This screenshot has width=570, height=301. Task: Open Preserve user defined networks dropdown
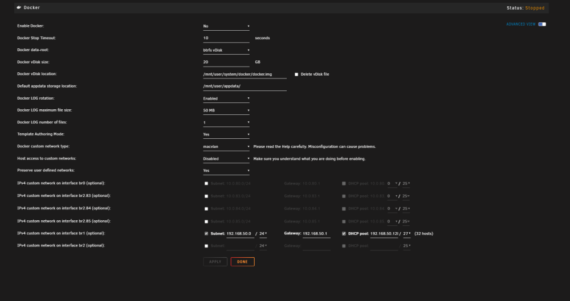point(226,171)
